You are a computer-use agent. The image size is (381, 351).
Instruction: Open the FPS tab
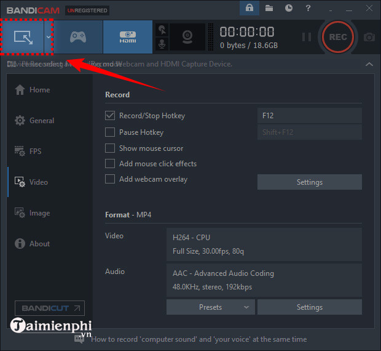point(28,151)
